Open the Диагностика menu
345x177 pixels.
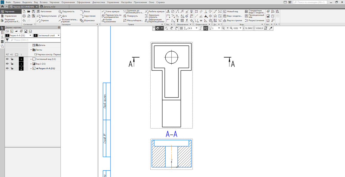point(99,2)
